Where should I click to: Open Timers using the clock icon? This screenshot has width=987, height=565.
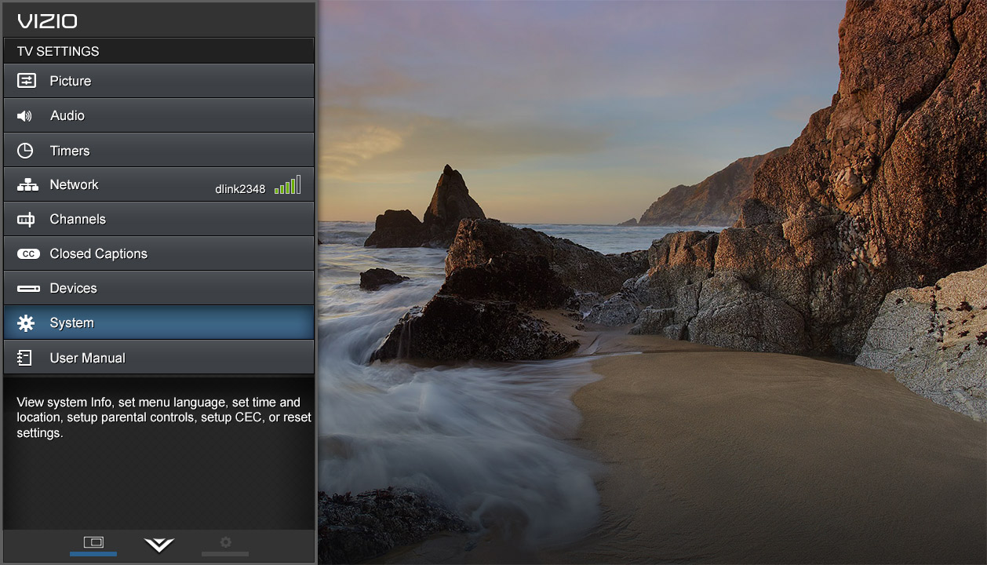(24, 149)
